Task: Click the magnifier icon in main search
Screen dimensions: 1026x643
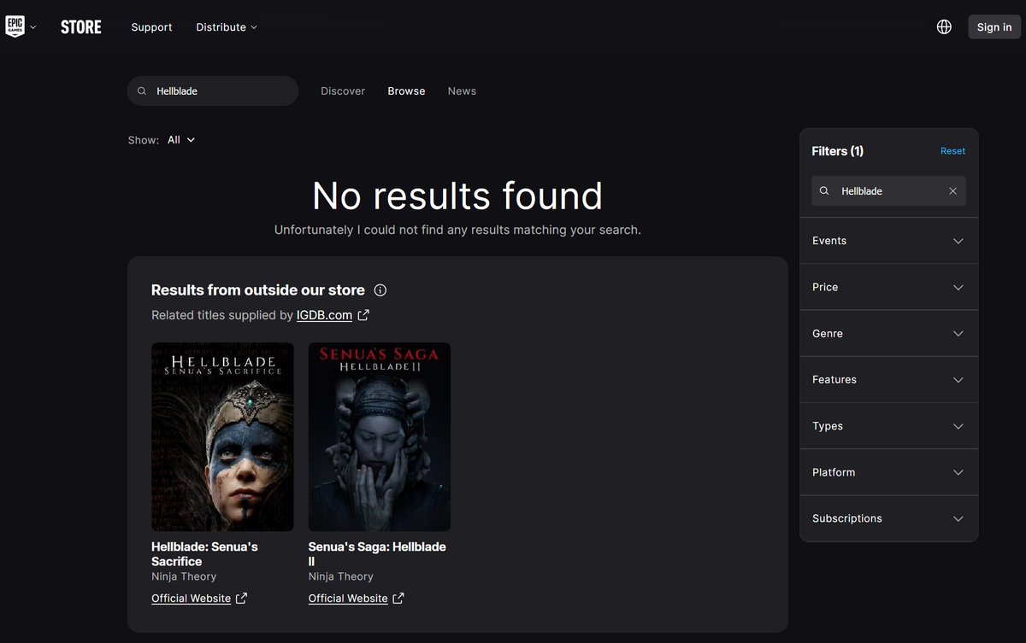Action: pyautogui.click(x=142, y=91)
